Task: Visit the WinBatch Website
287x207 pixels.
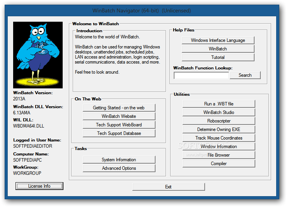Action: pos(119,116)
